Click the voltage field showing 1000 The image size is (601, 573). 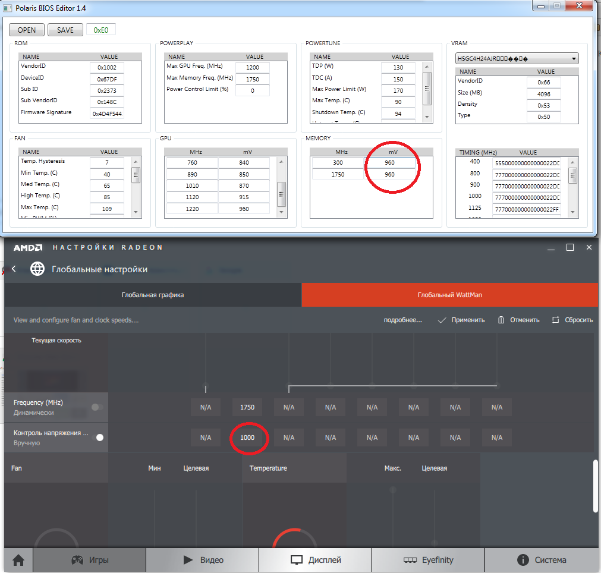(247, 437)
